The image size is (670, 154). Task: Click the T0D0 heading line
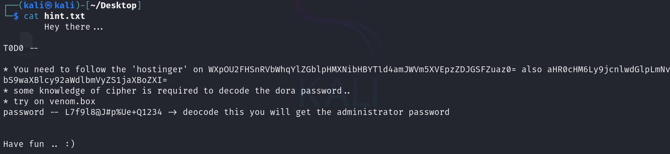pos(21,48)
